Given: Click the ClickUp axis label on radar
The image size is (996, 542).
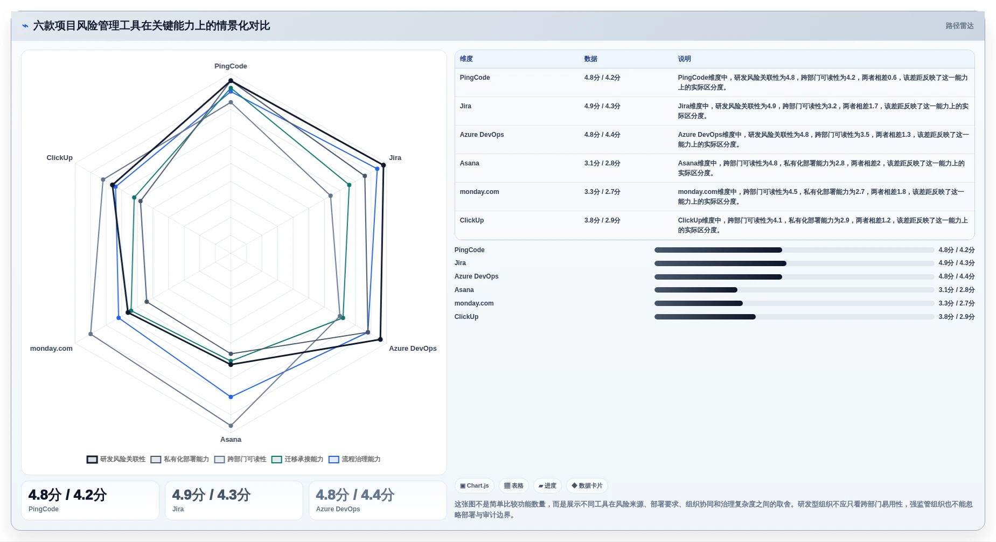Looking at the screenshot, I should coord(59,158).
